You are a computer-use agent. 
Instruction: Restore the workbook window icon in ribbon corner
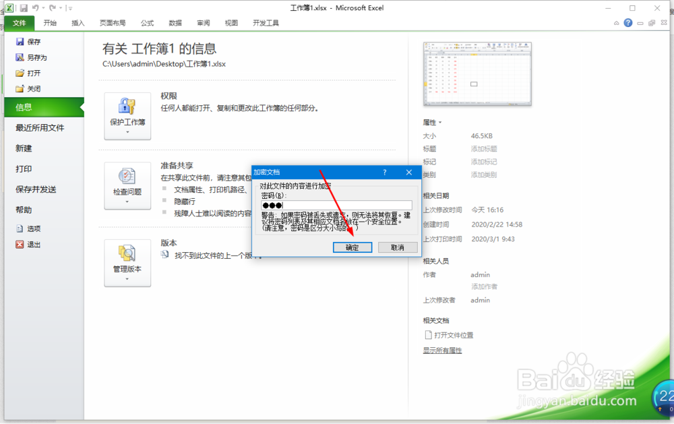[x=652, y=23]
